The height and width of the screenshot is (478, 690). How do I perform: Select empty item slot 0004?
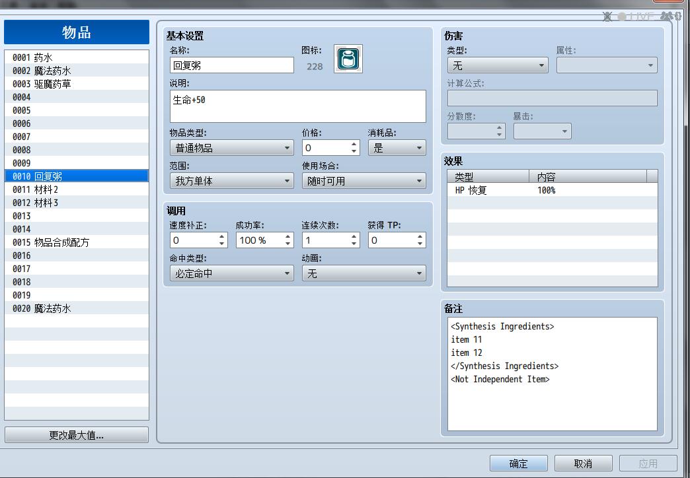pyautogui.click(x=77, y=97)
